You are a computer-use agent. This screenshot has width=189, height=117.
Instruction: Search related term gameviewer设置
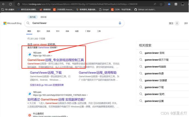pos(154,101)
